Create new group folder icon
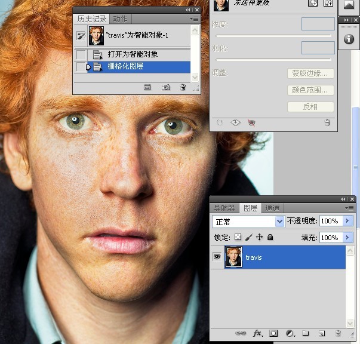 (305, 333)
